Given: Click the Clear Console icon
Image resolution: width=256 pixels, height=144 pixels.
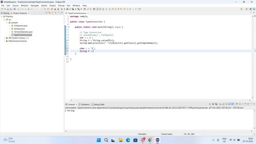Looking at the screenshot, I should 220,104.
